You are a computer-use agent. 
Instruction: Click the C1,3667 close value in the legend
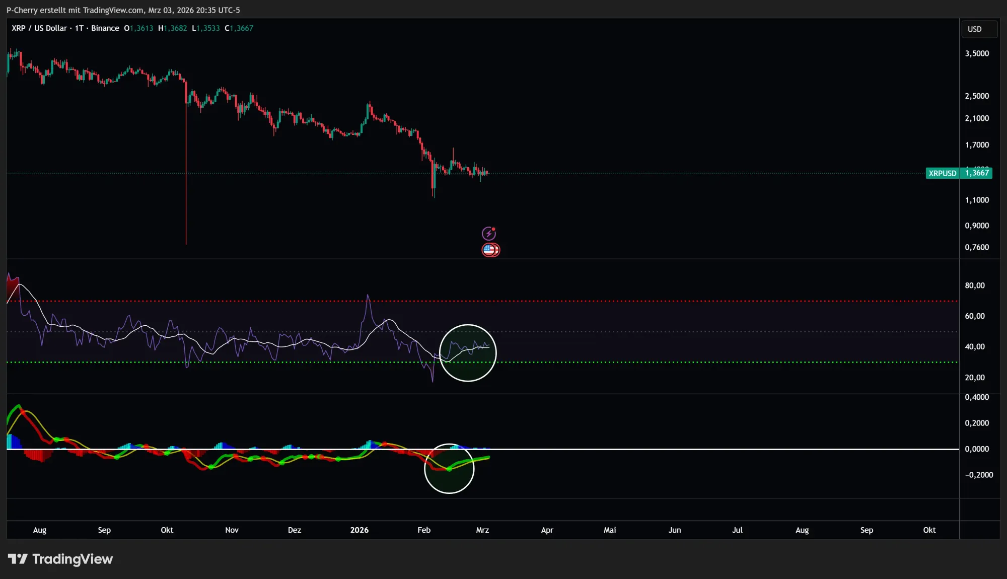point(239,28)
